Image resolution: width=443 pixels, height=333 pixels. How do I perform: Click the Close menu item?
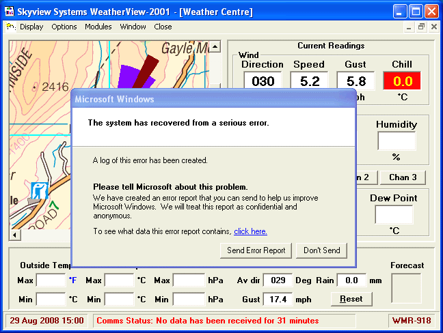(163, 27)
